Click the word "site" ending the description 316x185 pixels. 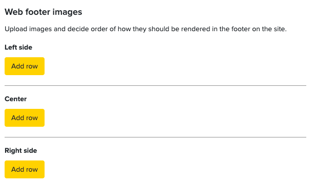pyautogui.click(x=279, y=29)
